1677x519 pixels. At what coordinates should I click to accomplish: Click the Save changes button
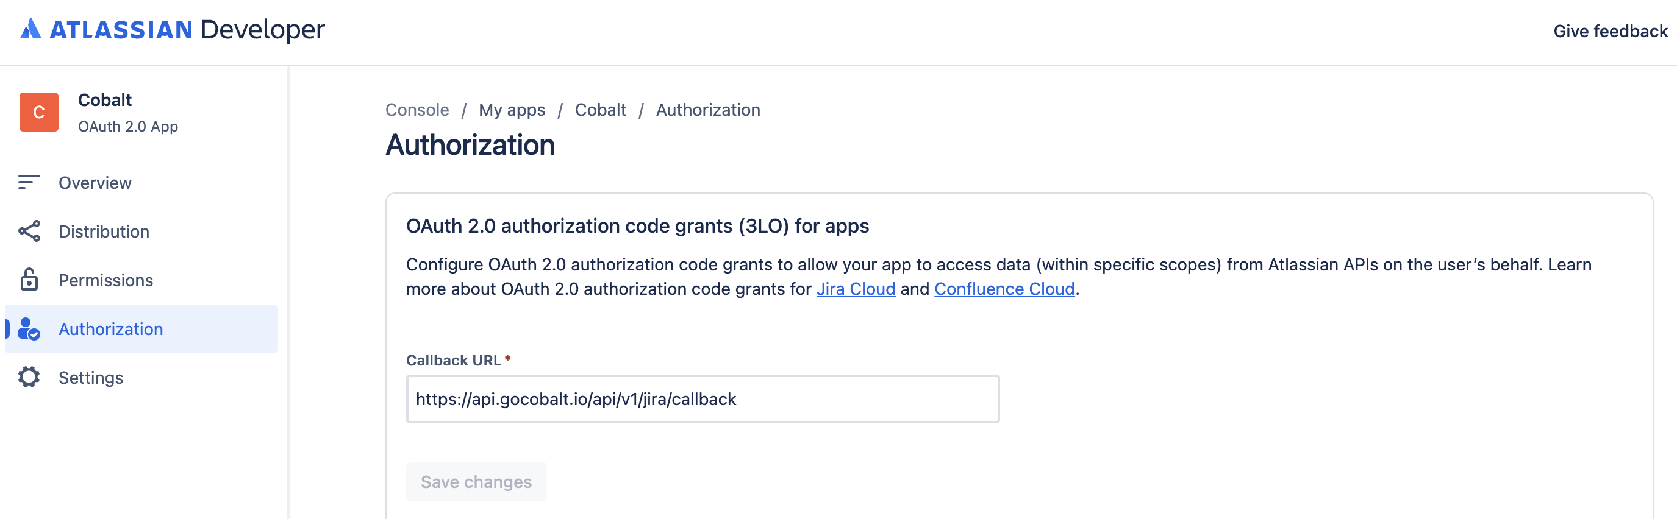click(x=476, y=482)
